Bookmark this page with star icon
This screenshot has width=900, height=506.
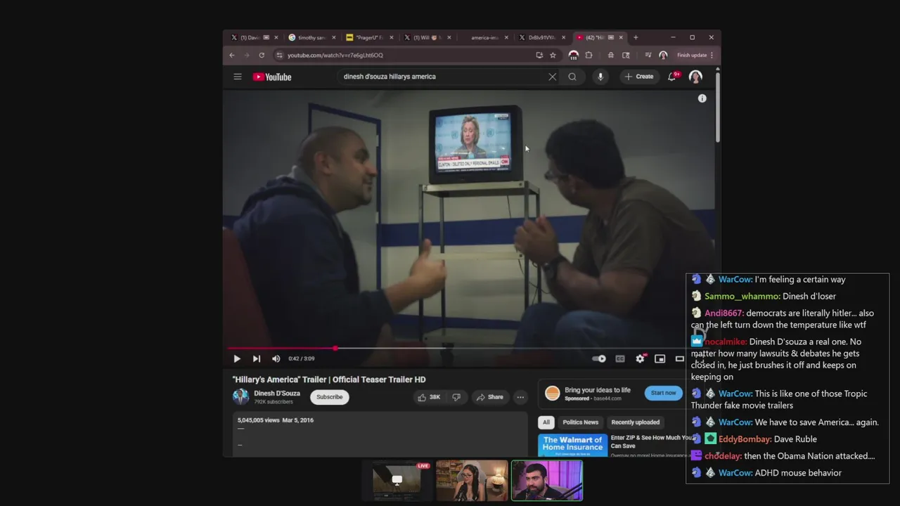tap(553, 55)
